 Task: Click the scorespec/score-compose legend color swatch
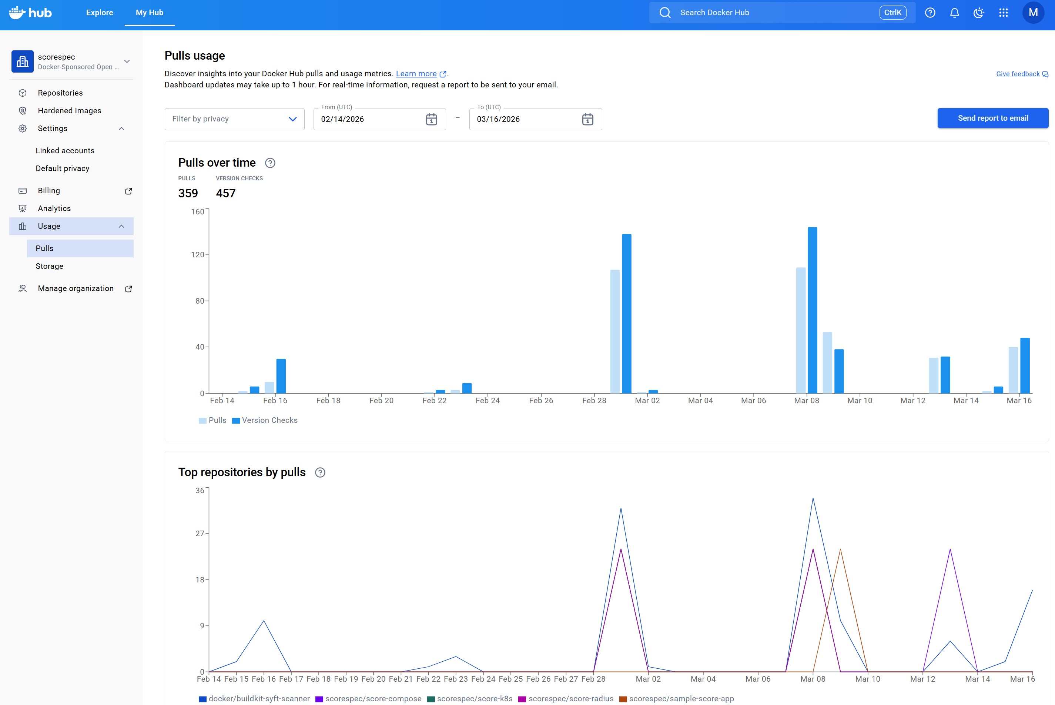(319, 699)
